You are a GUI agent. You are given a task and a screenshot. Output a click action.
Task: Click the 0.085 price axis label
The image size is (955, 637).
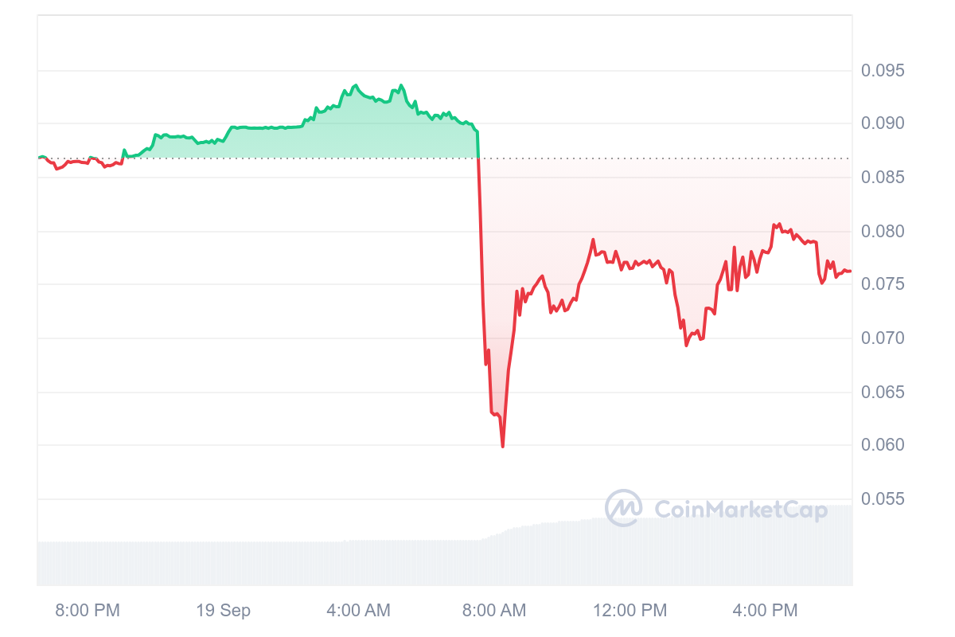coord(883,178)
